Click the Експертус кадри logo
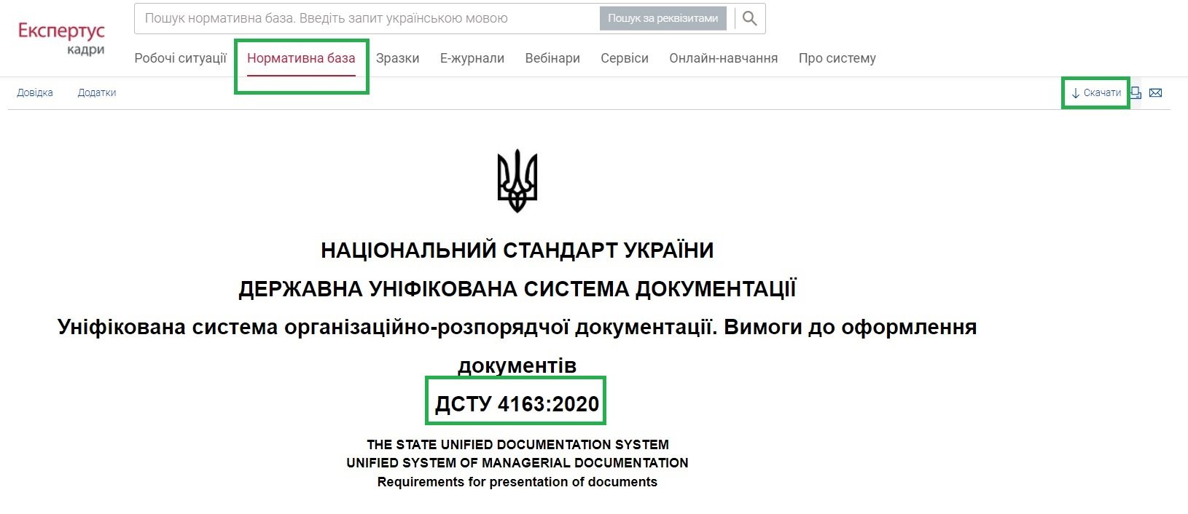The width and height of the screenshot is (1188, 514). pyautogui.click(x=62, y=38)
